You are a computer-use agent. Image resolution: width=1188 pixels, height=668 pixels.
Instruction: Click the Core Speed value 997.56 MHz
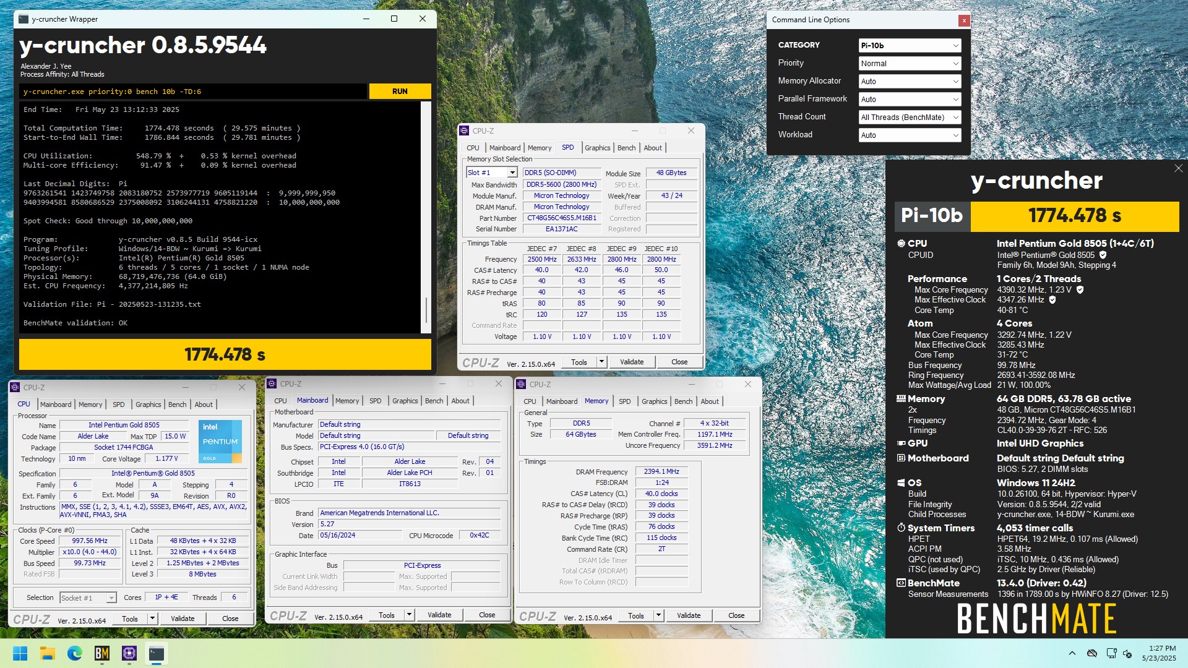tap(90, 541)
